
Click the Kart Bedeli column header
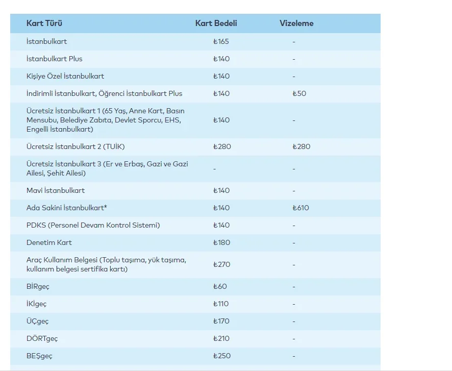(x=216, y=23)
